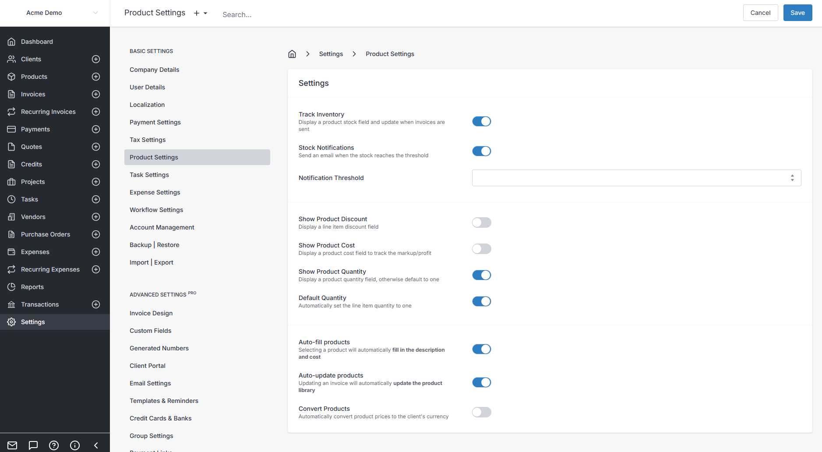Open the plus icon beside Product Settings title
The width and height of the screenshot is (822, 452).
196,13
